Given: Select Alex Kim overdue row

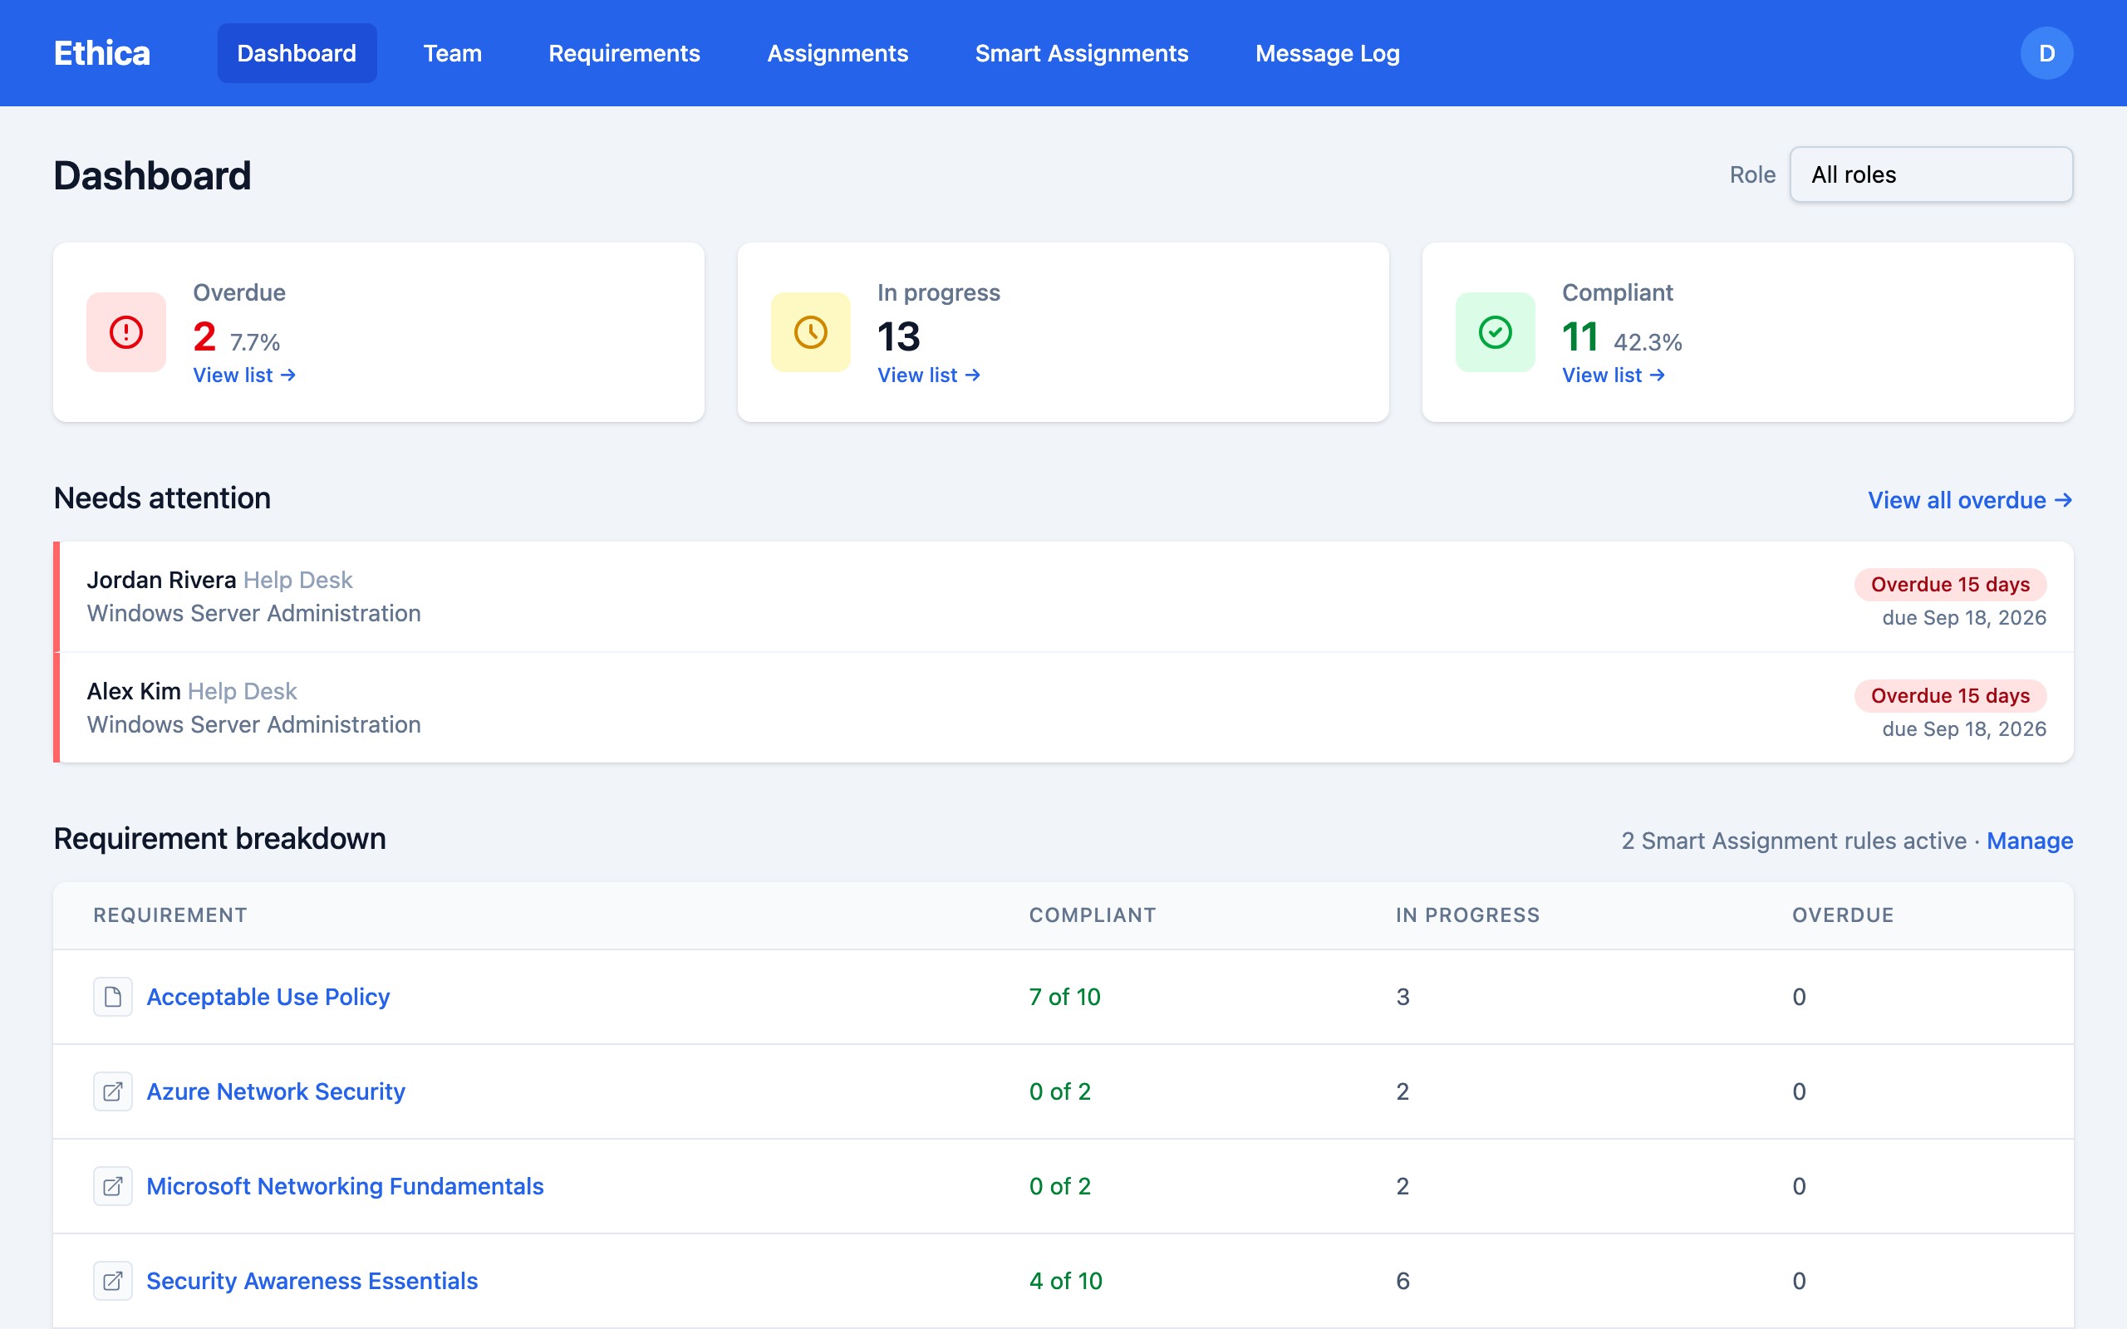Looking at the screenshot, I should click(x=1063, y=708).
